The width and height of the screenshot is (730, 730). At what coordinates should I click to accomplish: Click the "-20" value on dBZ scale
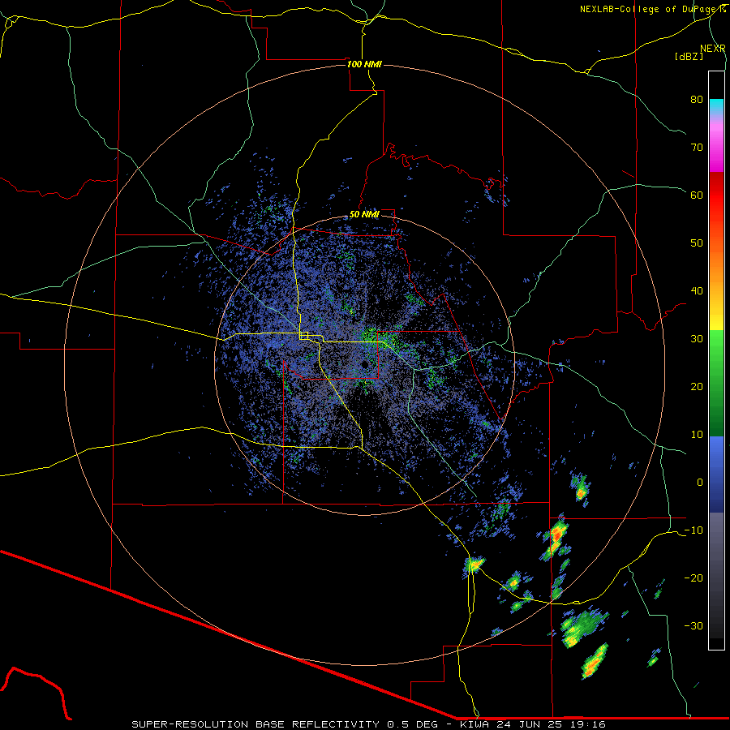click(693, 578)
